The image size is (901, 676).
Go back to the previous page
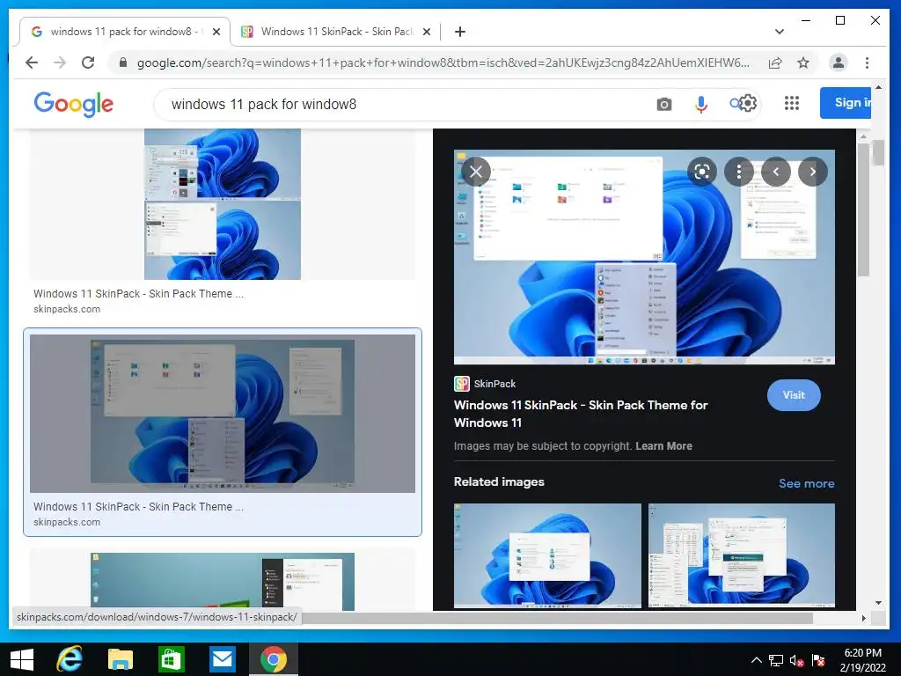pyautogui.click(x=32, y=62)
